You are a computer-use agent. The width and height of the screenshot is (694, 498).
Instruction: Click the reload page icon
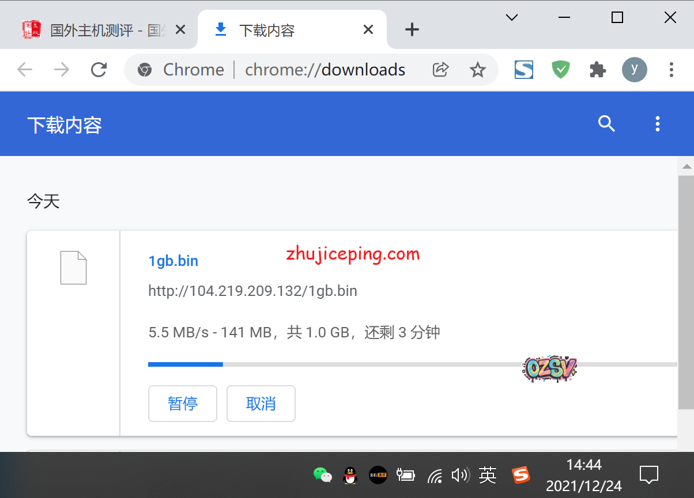coord(99,70)
